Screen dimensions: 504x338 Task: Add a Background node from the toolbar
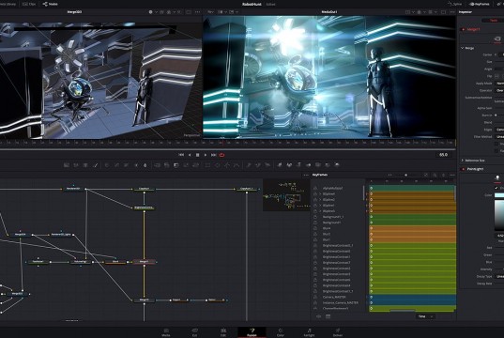(67, 165)
